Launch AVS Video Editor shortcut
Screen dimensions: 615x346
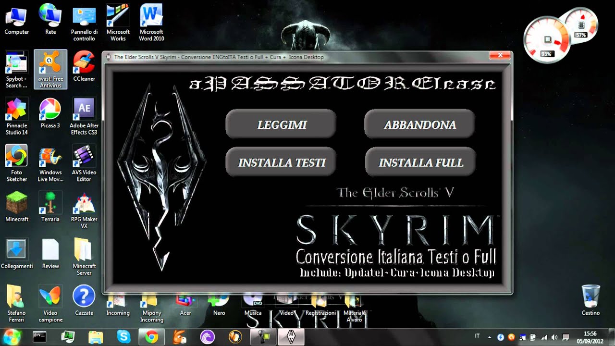click(84, 163)
